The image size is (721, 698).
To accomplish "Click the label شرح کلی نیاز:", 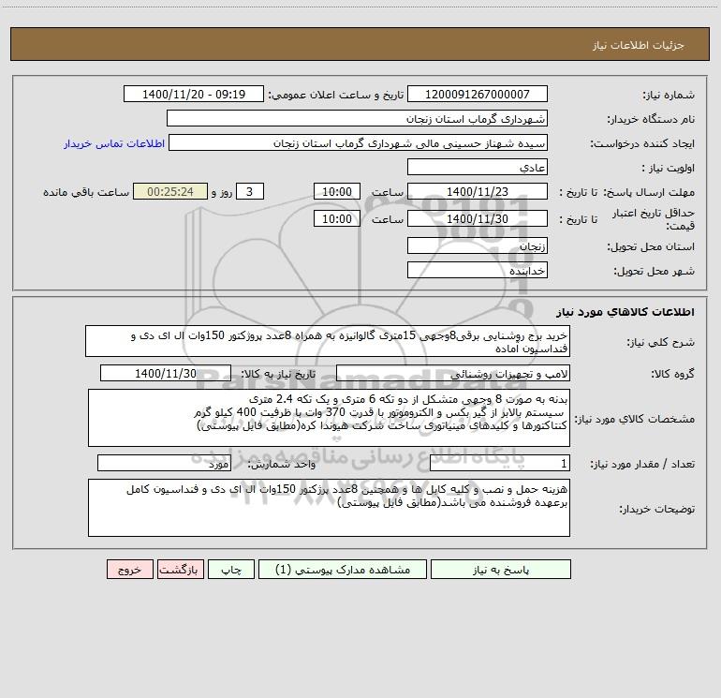I will pyautogui.click(x=661, y=342).
